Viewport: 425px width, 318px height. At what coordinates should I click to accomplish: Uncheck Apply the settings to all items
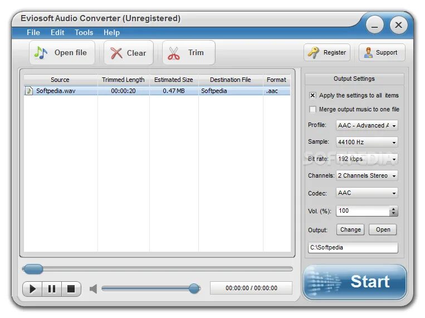[x=312, y=95]
